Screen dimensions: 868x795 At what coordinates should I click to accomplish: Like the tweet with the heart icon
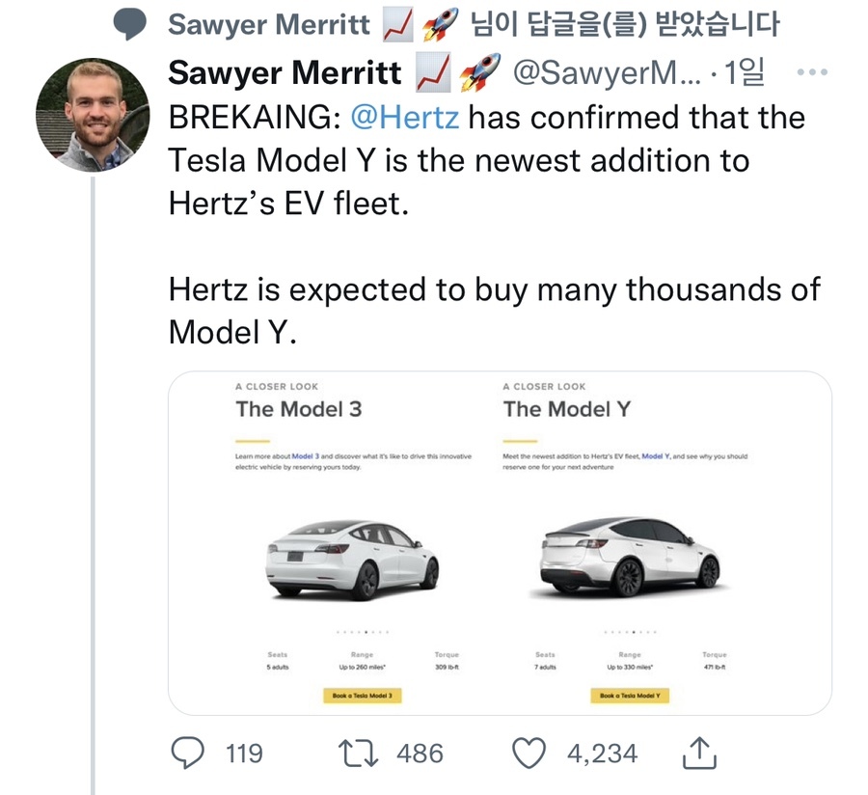pyautogui.click(x=529, y=753)
